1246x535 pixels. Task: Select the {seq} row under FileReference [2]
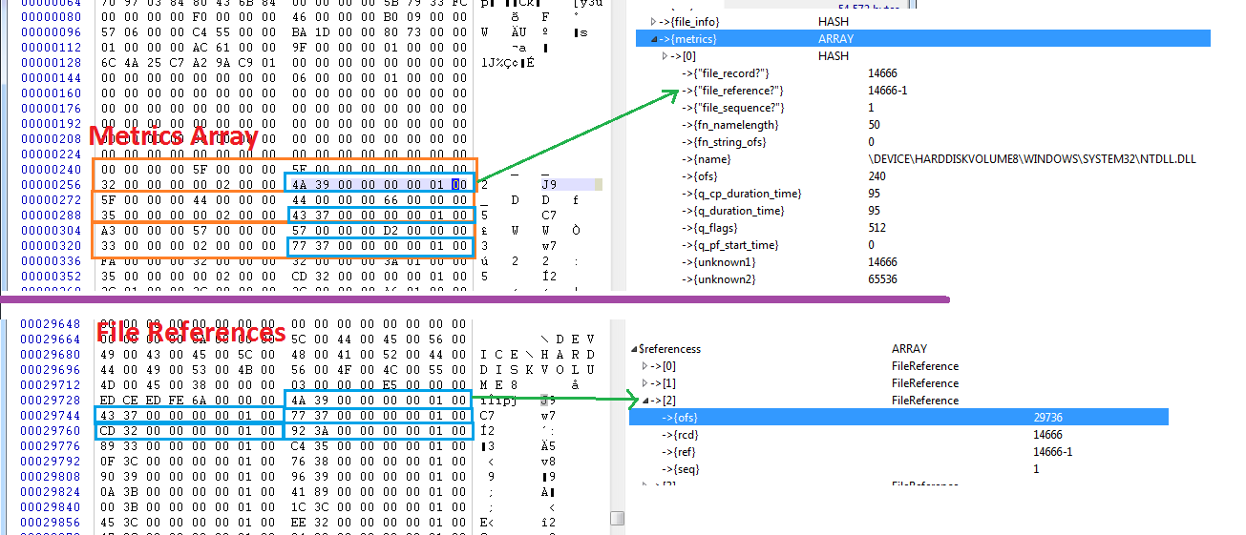point(898,469)
